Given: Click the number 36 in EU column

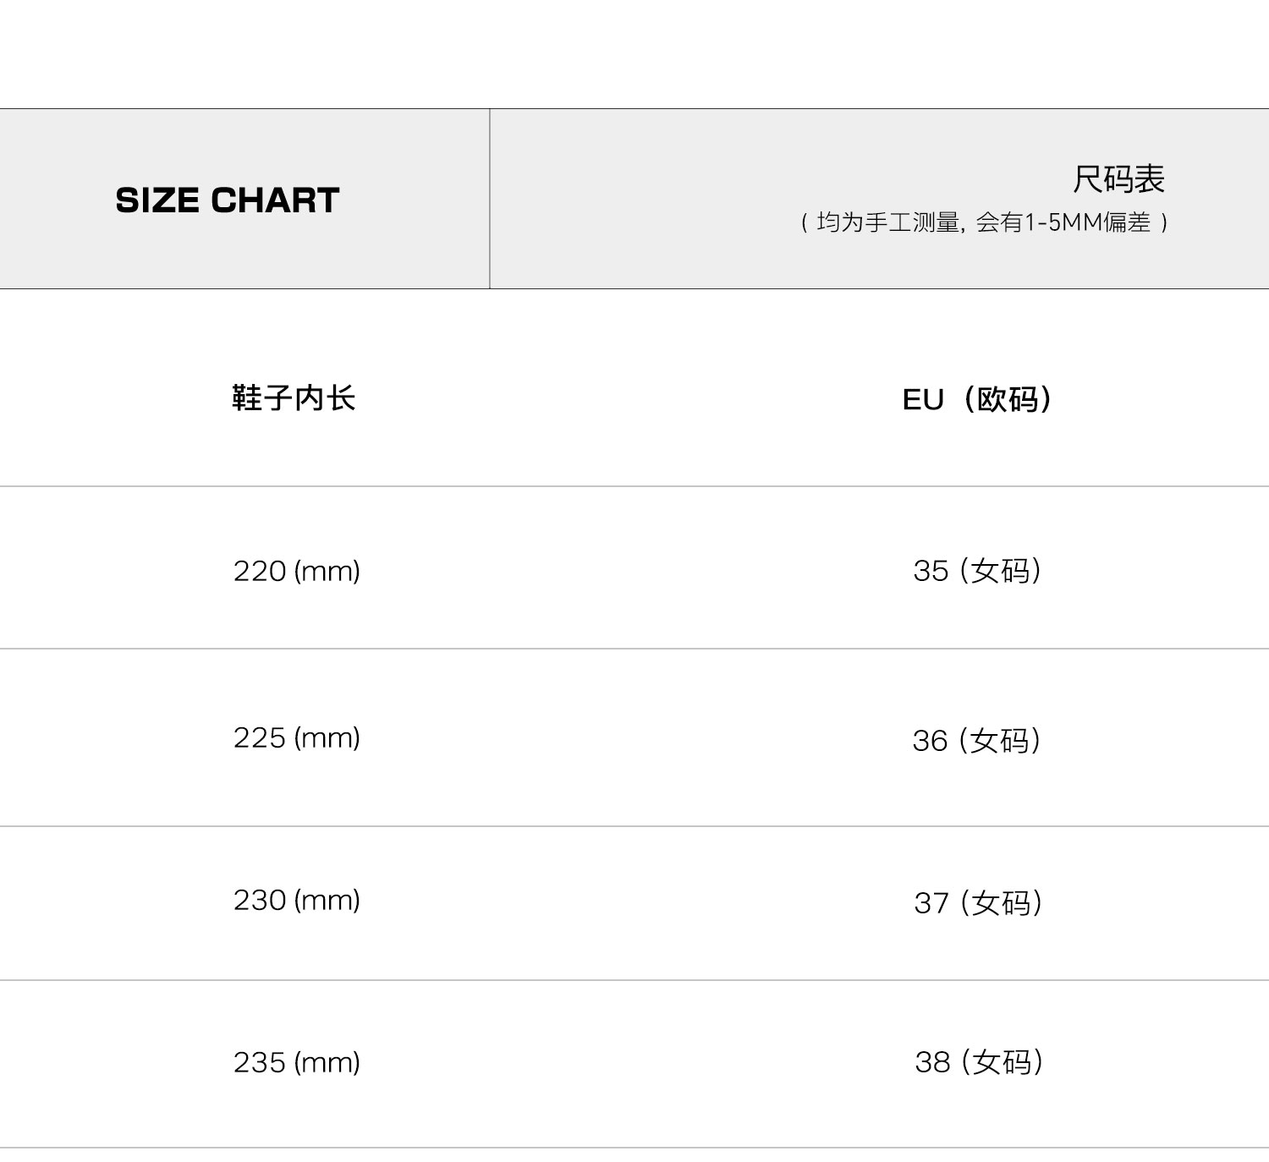Looking at the screenshot, I should (x=930, y=741).
